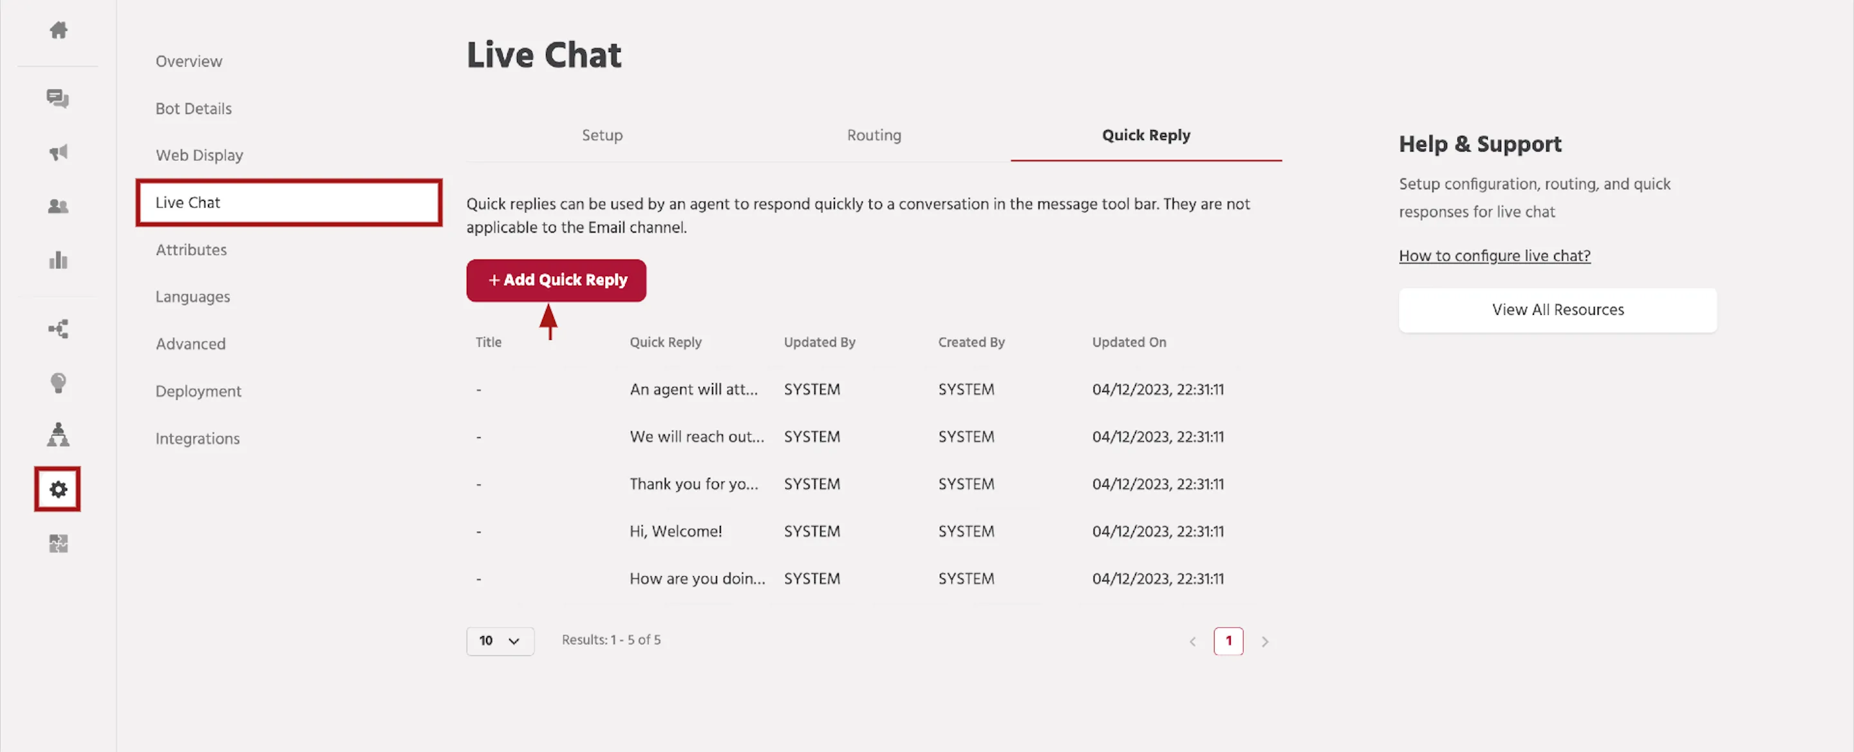The image size is (1854, 752).
Task: Open the puzzle piece integrations icon
Action: [x=59, y=543]
